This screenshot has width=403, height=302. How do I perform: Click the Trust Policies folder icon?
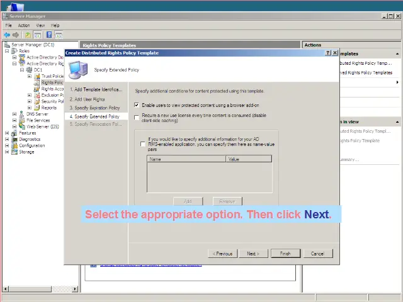tap(37, 76)
